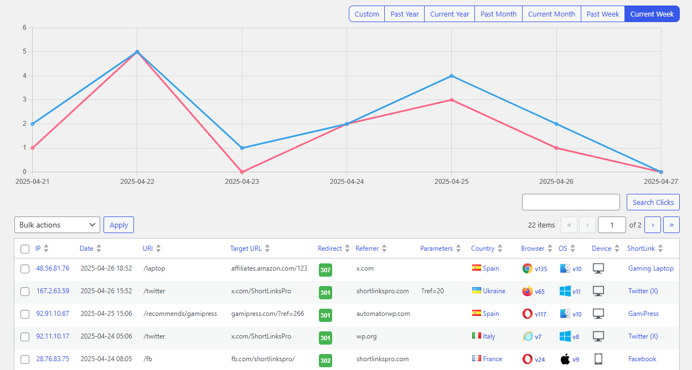Click the mobile device icon in the Facebook row

tap(598, 359)
